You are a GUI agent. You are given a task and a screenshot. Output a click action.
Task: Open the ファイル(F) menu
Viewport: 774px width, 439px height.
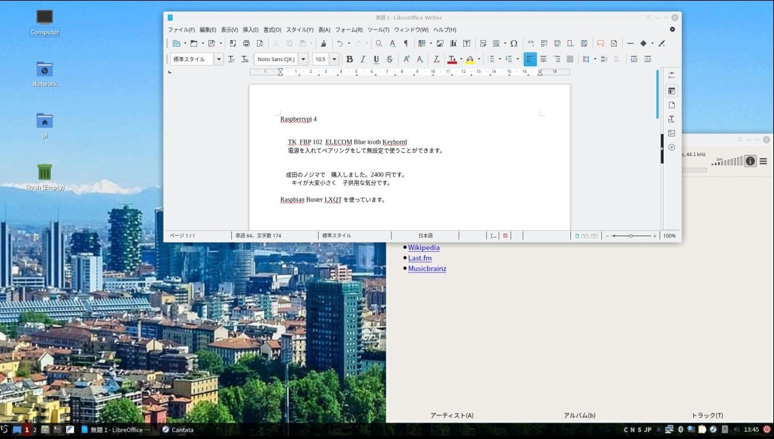[x=181, y=30]
